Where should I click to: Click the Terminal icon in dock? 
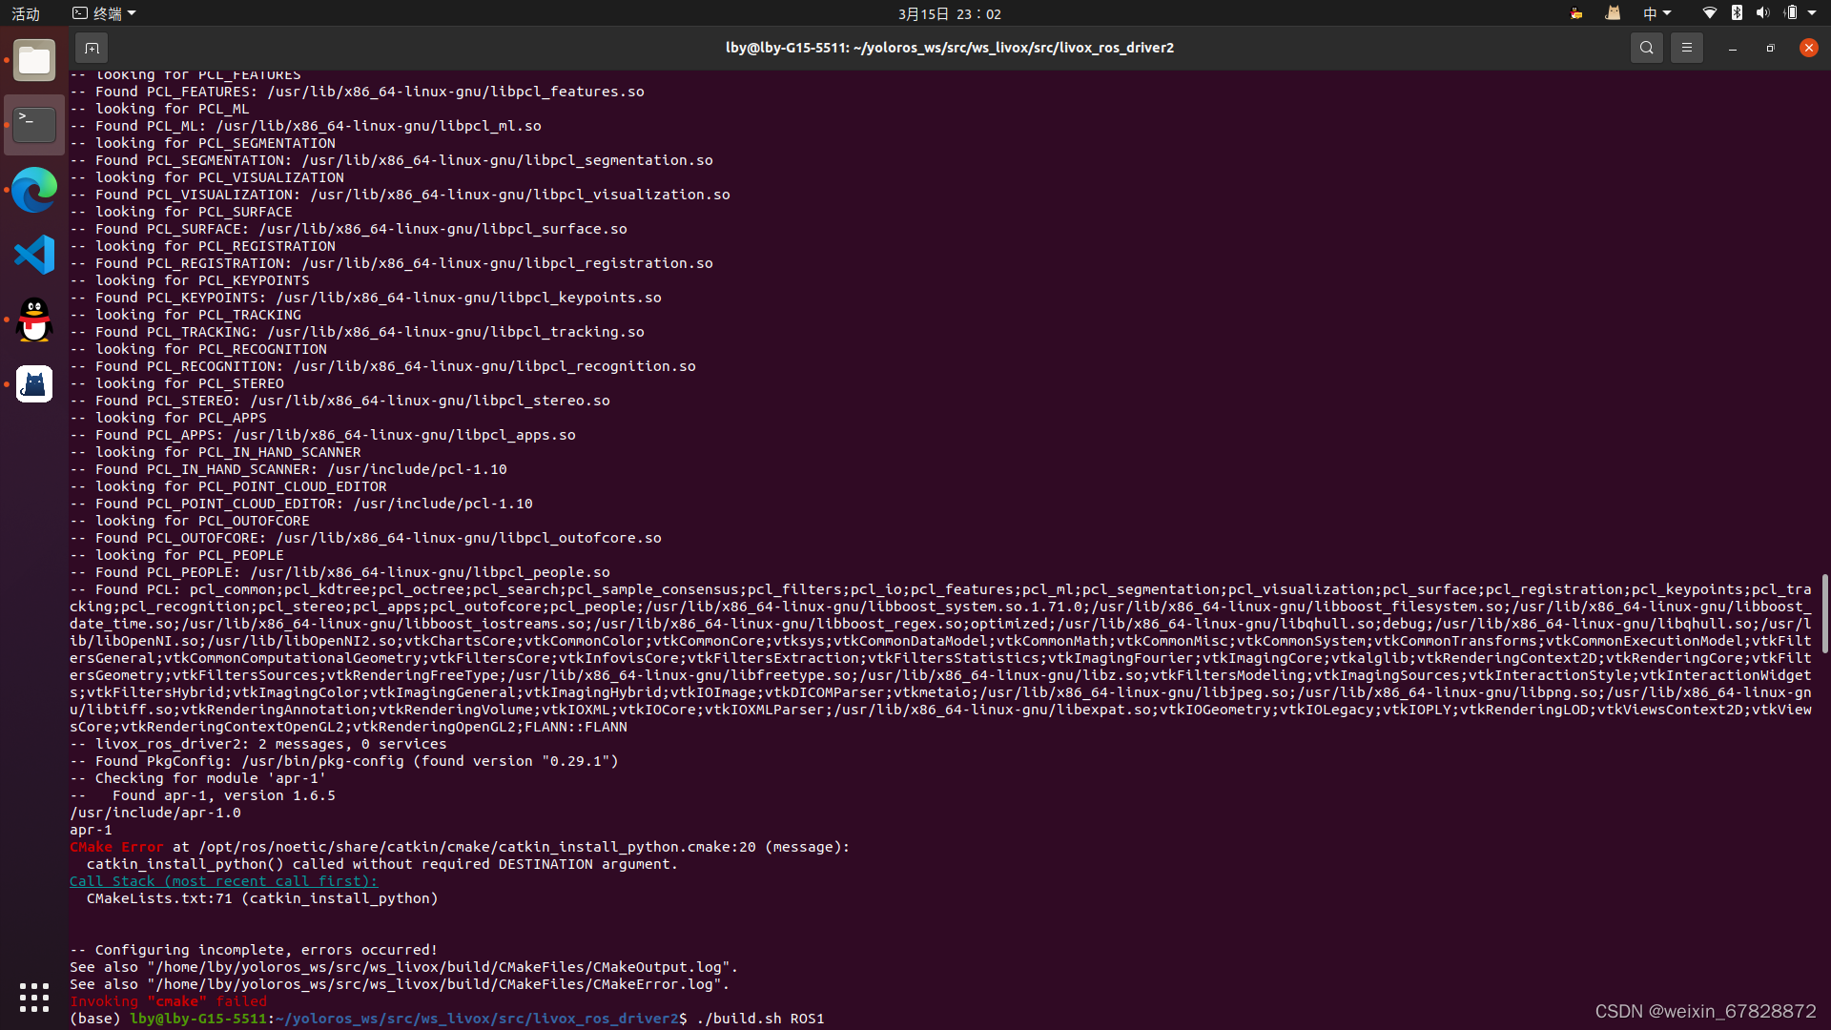(x=34, y=125)
